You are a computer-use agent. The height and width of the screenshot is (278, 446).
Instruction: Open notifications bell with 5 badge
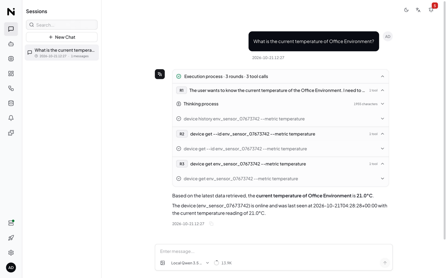click(431, 10)
